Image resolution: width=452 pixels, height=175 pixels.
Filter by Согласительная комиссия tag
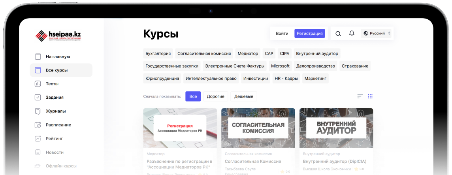point(204,54)
